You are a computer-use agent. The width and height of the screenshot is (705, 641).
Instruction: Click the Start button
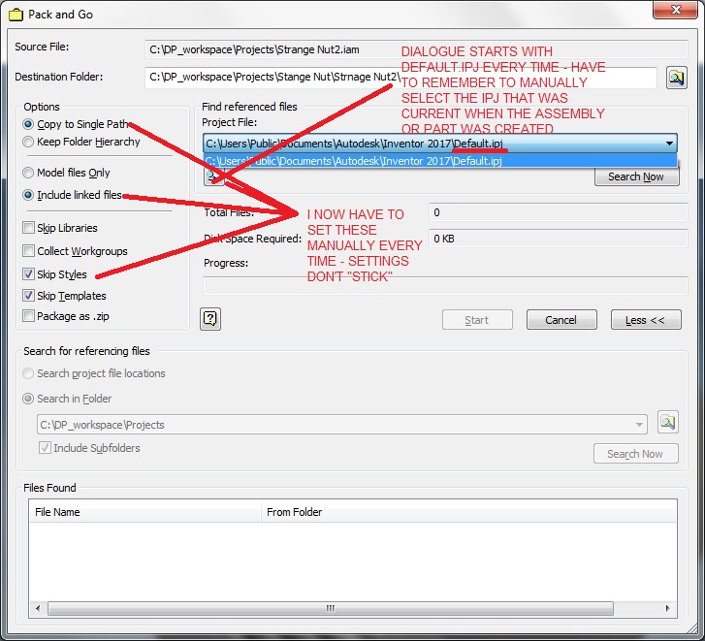[477, 320]
